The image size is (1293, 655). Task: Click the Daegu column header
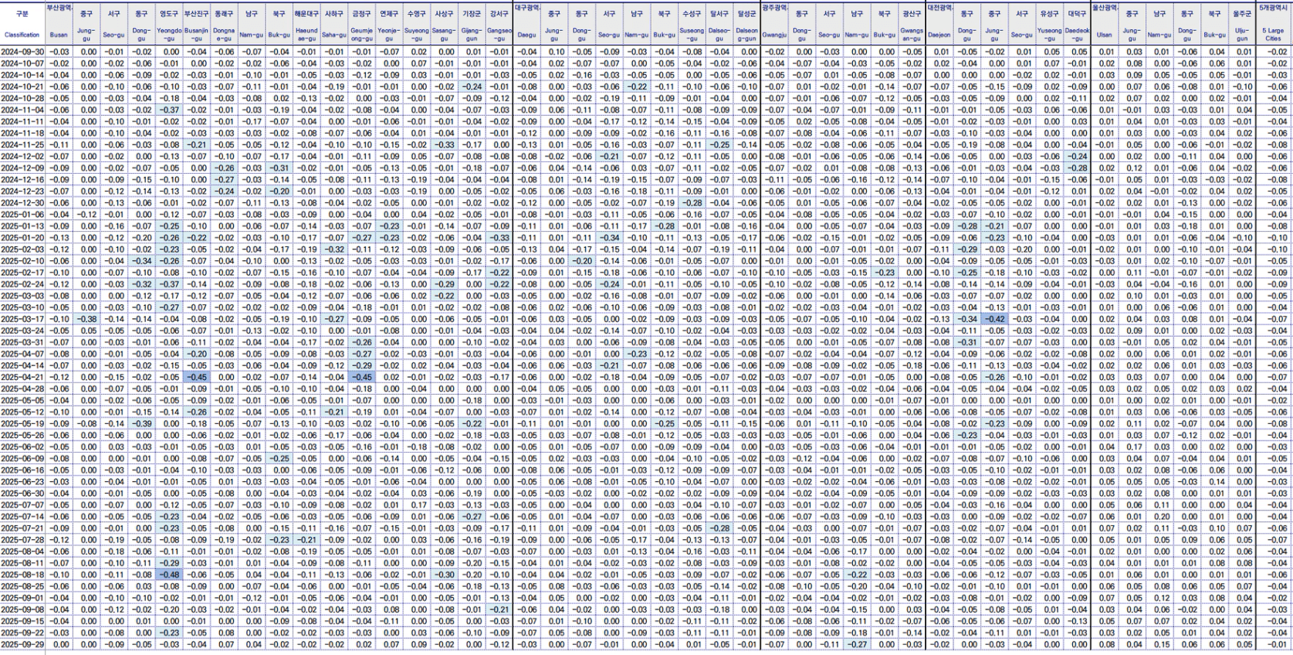pyautogui.click(x=526, y=35)
